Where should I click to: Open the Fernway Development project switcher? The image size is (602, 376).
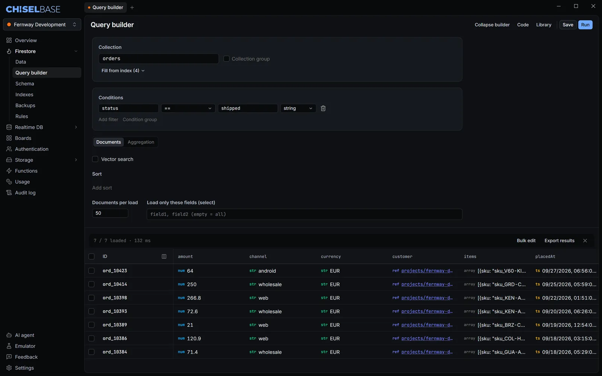[x=42, y=24]
